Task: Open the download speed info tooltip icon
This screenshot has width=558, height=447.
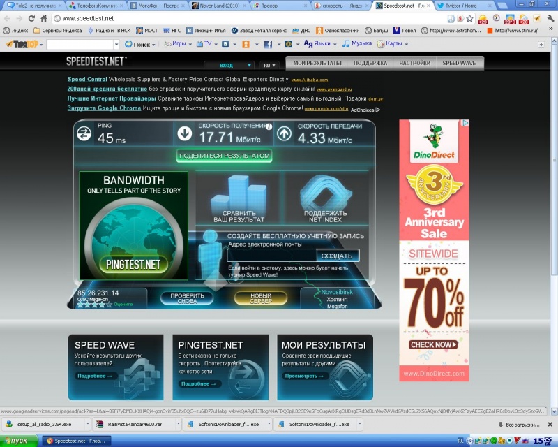Action: pos(269,126)
